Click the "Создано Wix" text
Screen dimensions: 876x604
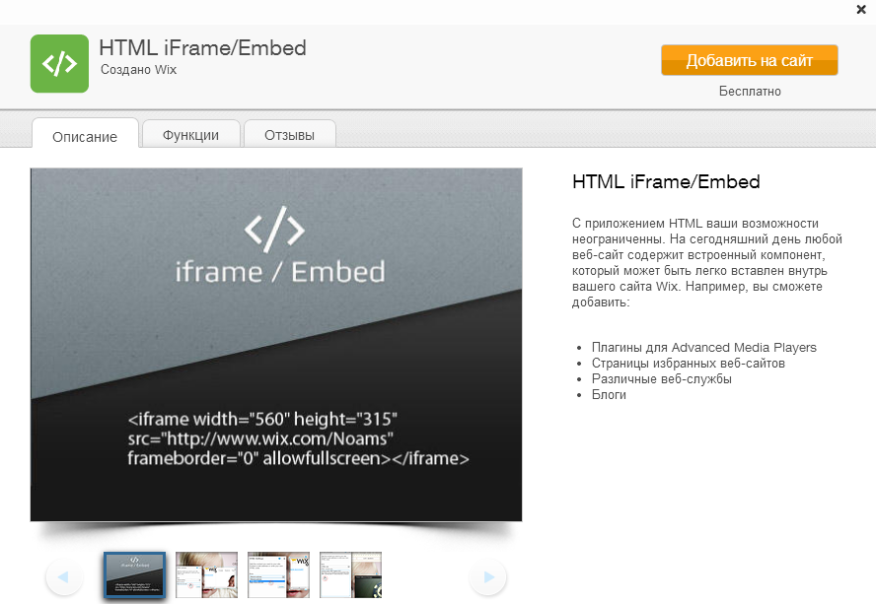(x=138, y=70)
